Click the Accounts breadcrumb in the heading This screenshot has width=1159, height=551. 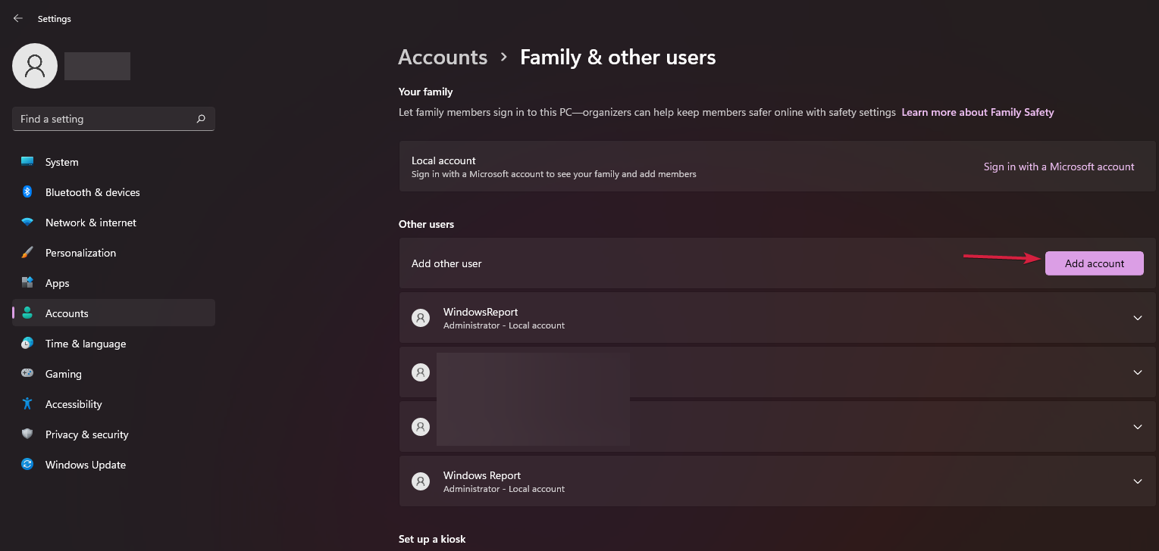443,58
